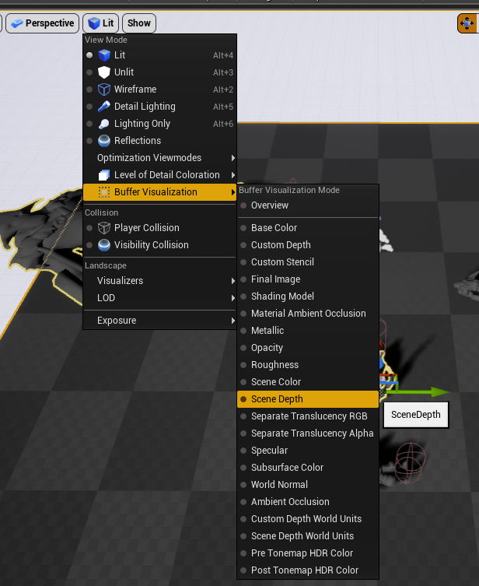
Task: Click the Reflections sphere icon
Action: click(104, 141)
